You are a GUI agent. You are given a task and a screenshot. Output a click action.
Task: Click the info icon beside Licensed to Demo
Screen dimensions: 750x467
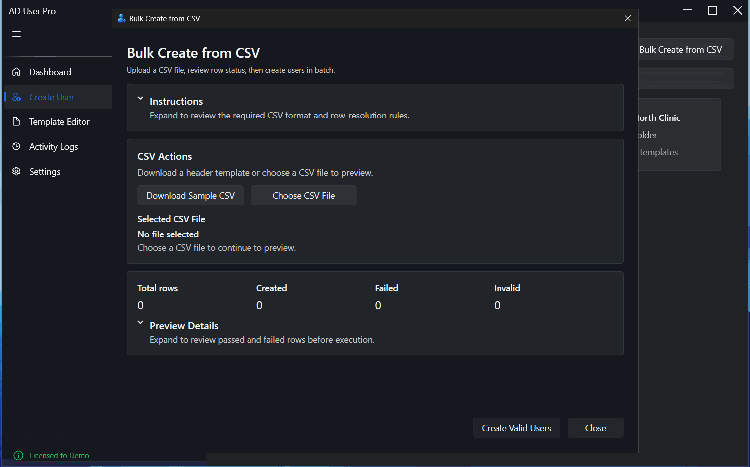[x=18, y=455]
